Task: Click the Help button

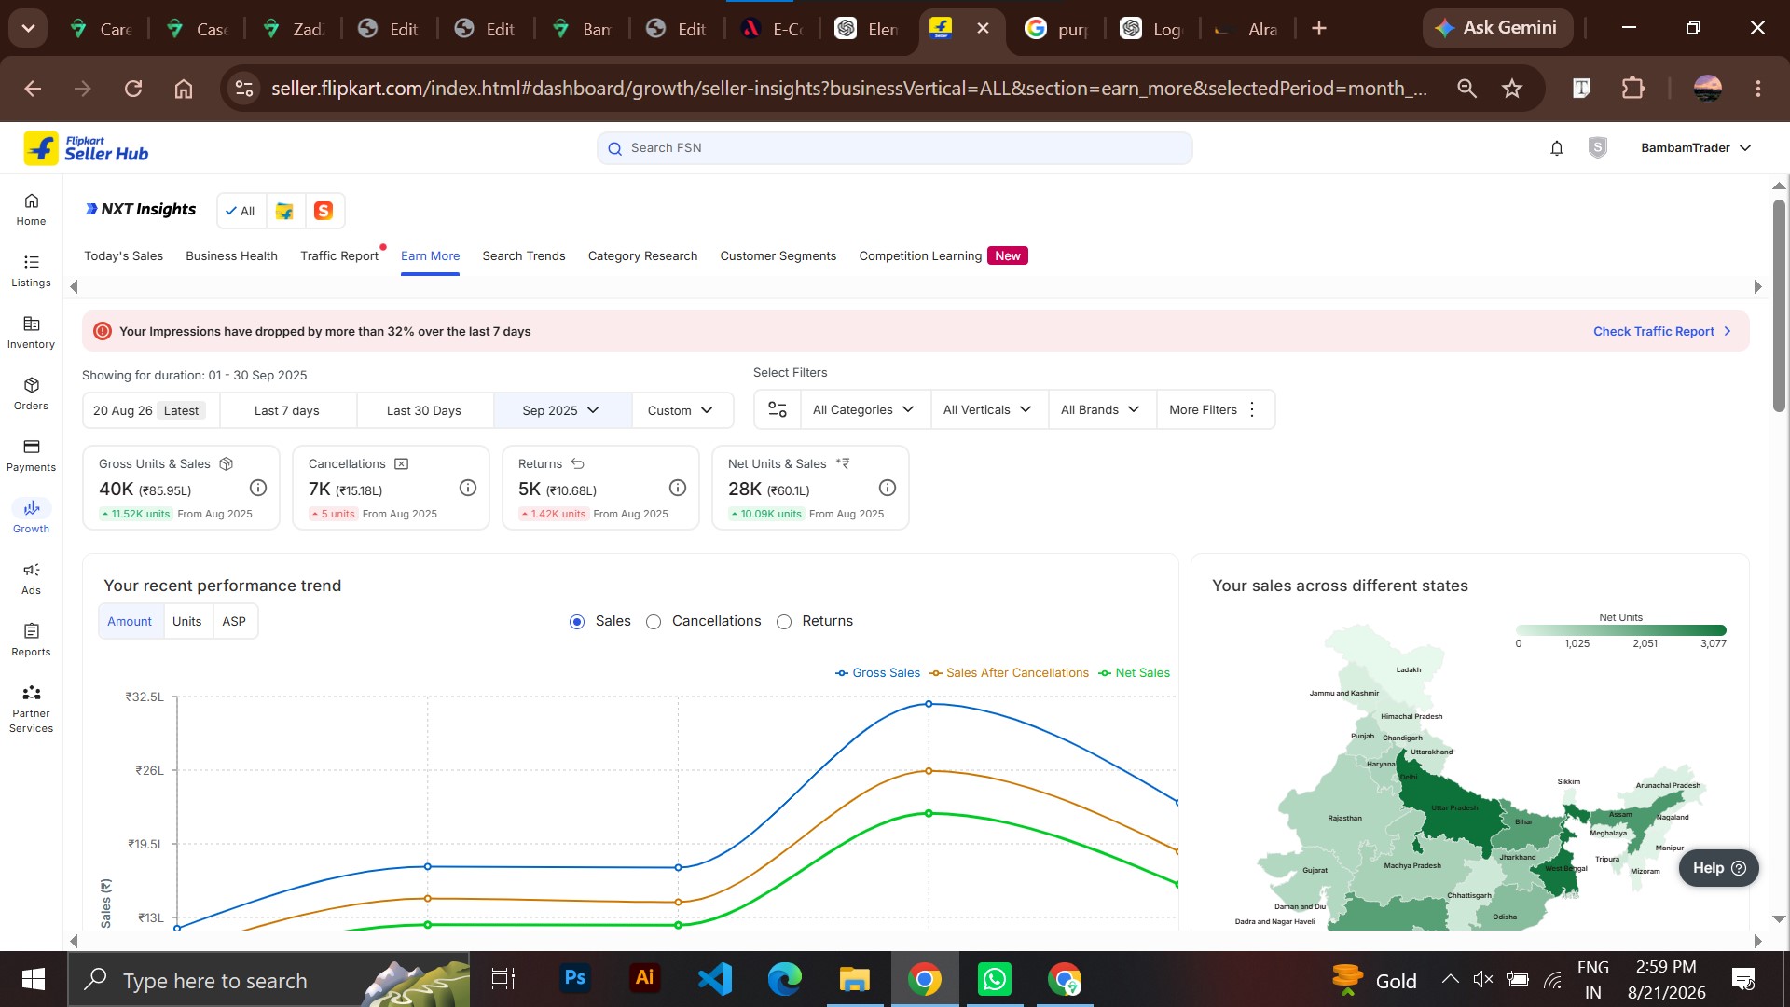Action: click(1718, 868)
